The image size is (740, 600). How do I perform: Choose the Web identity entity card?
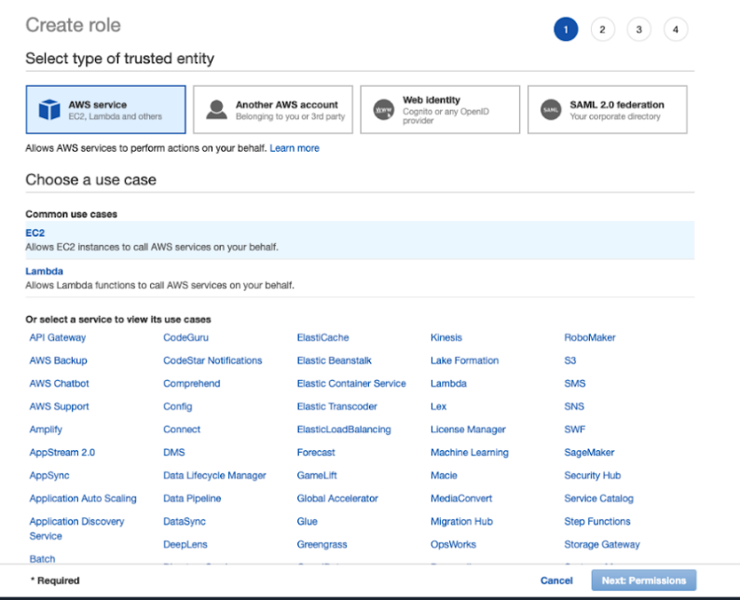click(440, 109)
